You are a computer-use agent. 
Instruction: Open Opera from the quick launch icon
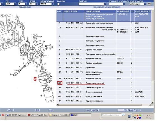[x=3, y=115]
